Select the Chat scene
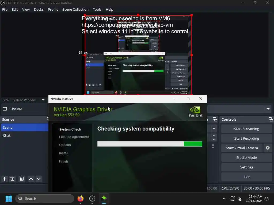Image resolution: width=274 pixels, height=205 pixels. [x=24, y=135]
